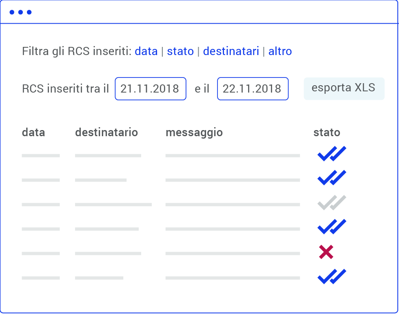Open the altro filter link

[280, 51]
